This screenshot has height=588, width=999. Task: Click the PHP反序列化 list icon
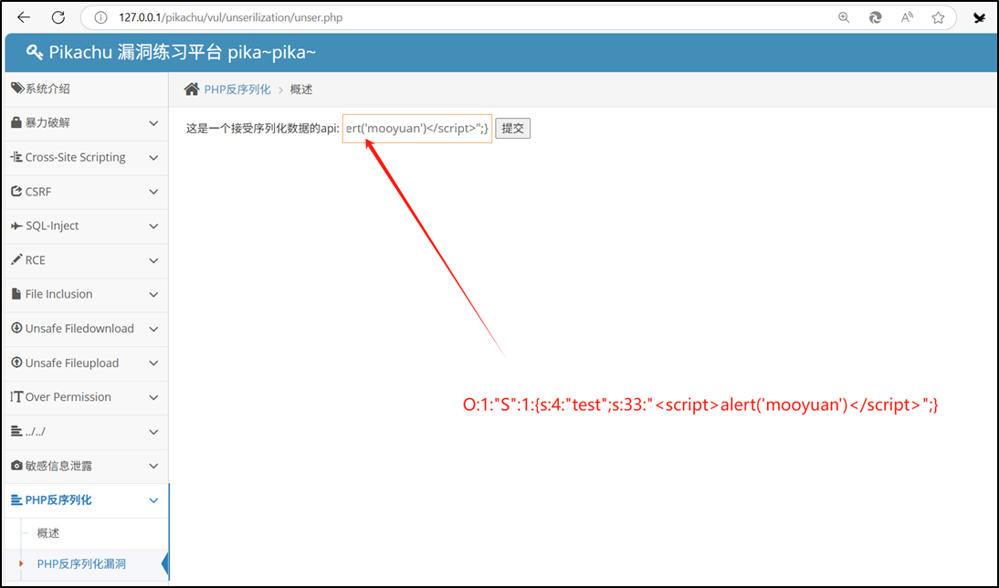16,500
